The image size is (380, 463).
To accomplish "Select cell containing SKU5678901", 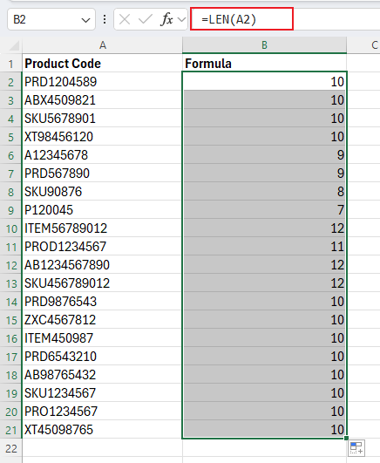I will (102, 119).
